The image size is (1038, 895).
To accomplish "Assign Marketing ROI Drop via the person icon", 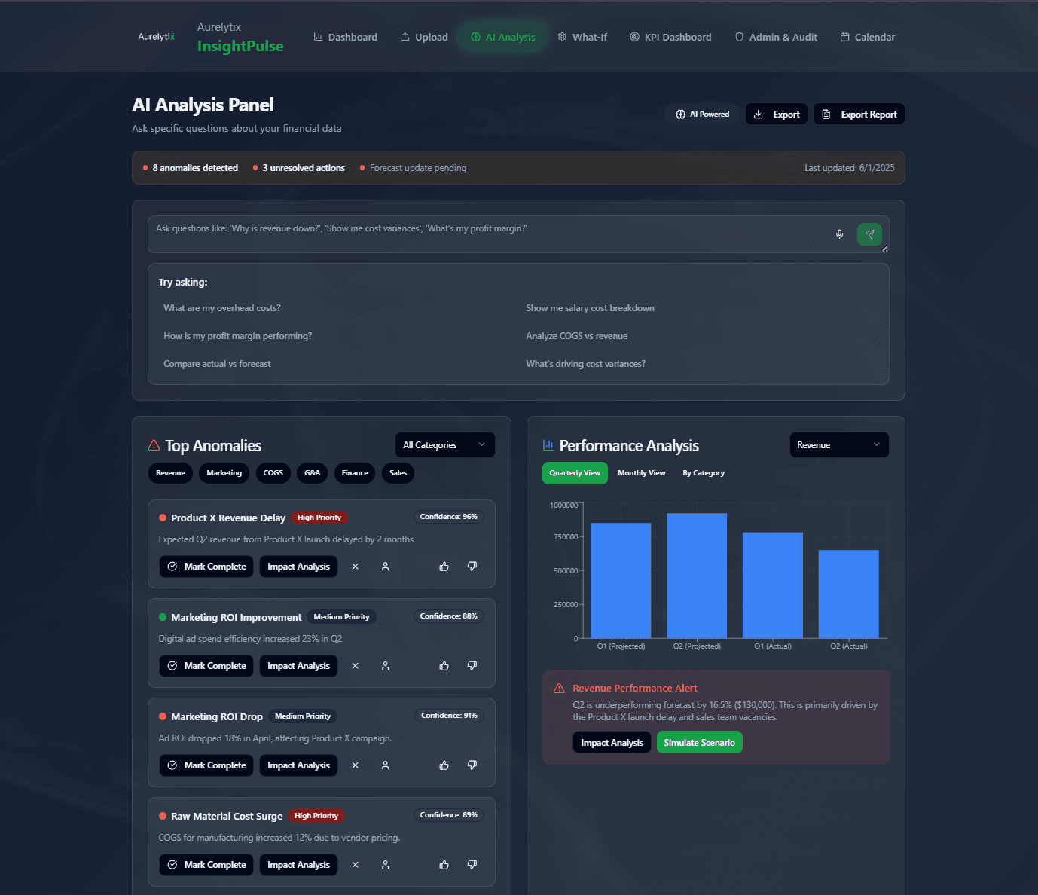I will 385,765.
